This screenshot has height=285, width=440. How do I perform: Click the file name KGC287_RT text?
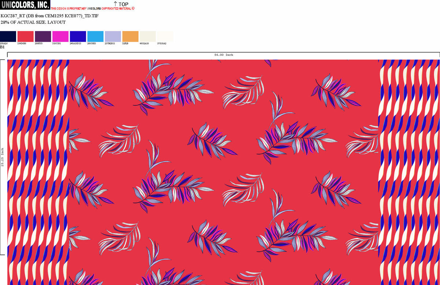[49, 16]
